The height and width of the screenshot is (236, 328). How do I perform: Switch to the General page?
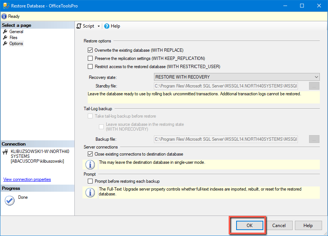coord(16,32)
